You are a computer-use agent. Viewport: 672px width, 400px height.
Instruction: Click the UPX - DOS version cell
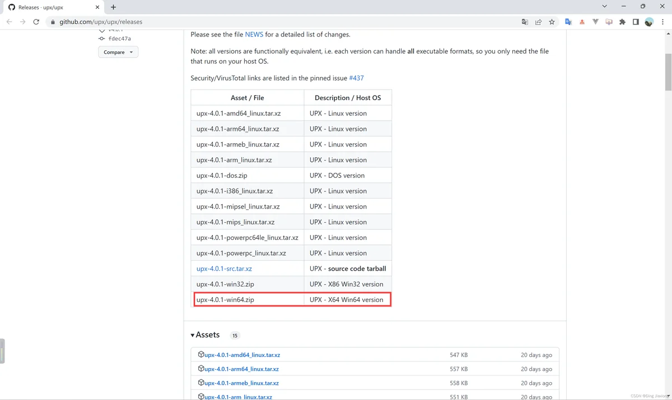348,175
